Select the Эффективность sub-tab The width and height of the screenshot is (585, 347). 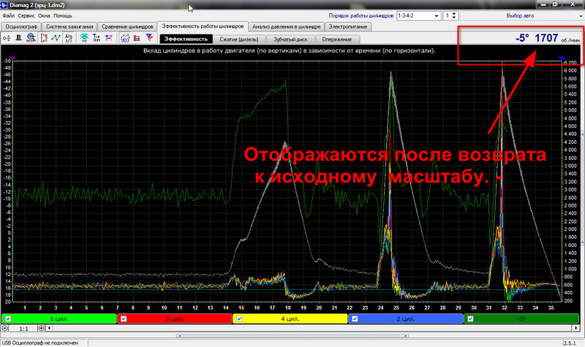[186, 39]
